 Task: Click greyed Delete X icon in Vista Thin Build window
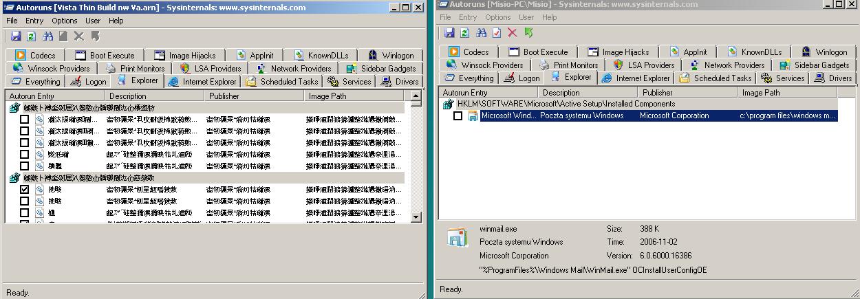(79, 36)
